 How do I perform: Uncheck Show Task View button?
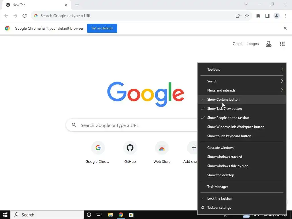[x=242, y=109]
